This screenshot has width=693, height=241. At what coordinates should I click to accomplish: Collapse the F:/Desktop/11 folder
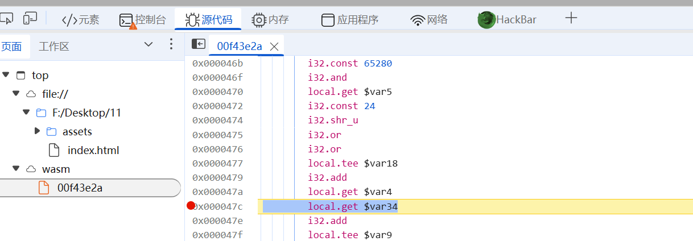tap(26, 113)
